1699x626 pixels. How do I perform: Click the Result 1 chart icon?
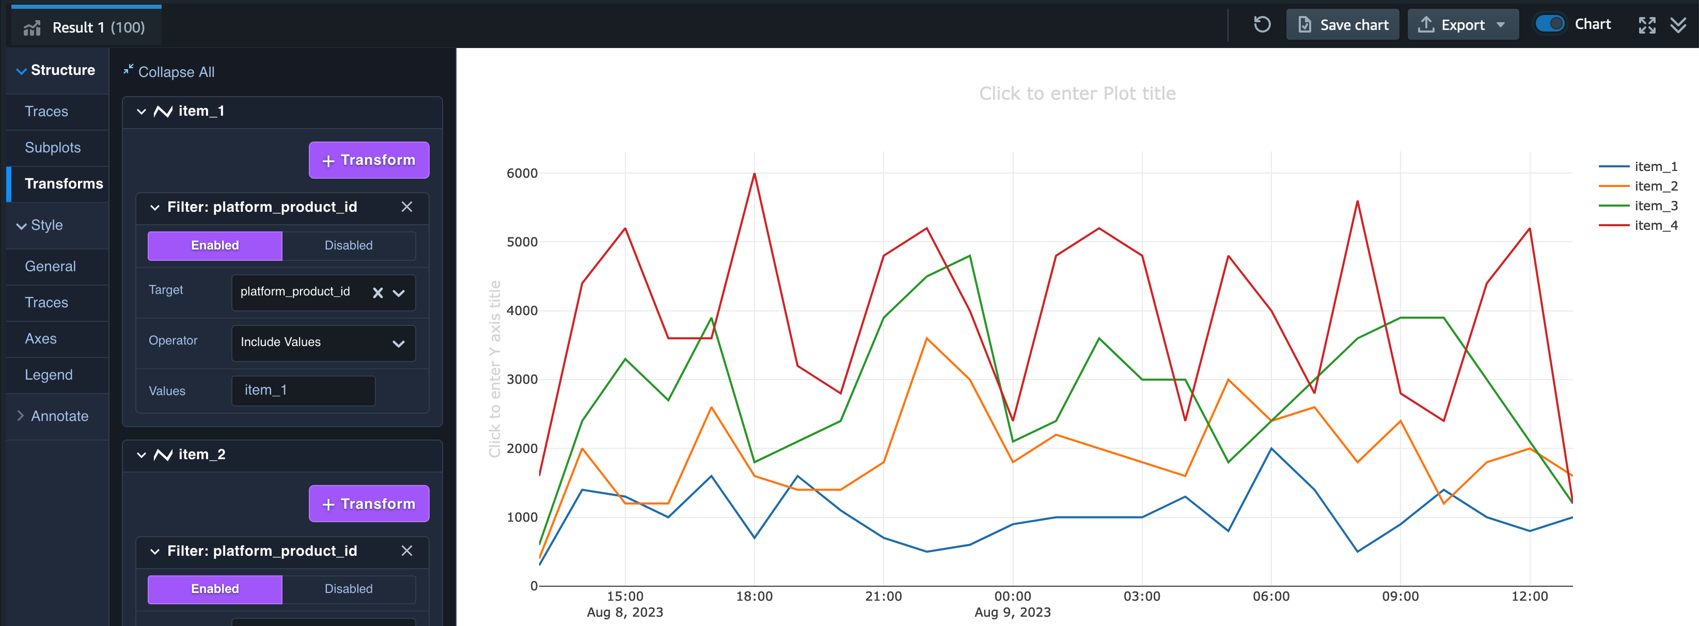33,28
